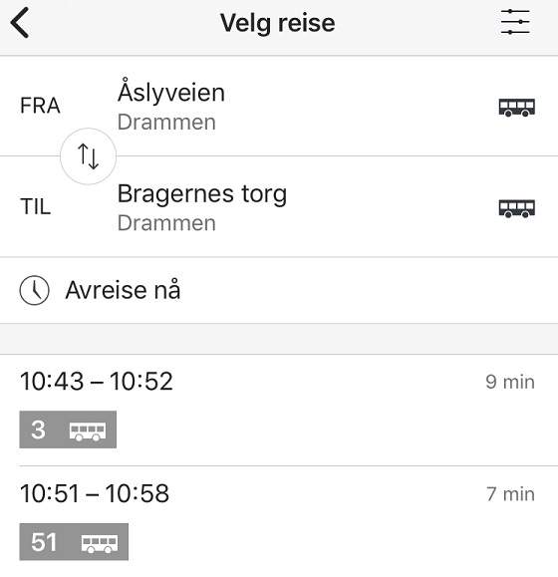
Task: Open trip with 7 min duration
Action: tap(510, 494)
